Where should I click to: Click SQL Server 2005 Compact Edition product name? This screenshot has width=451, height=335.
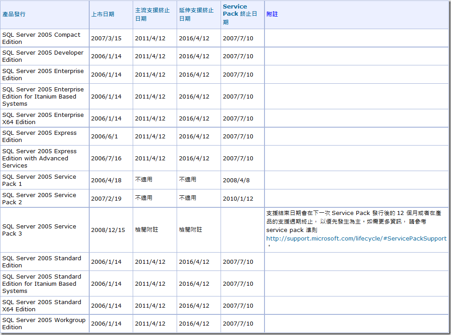click(41, 38)
